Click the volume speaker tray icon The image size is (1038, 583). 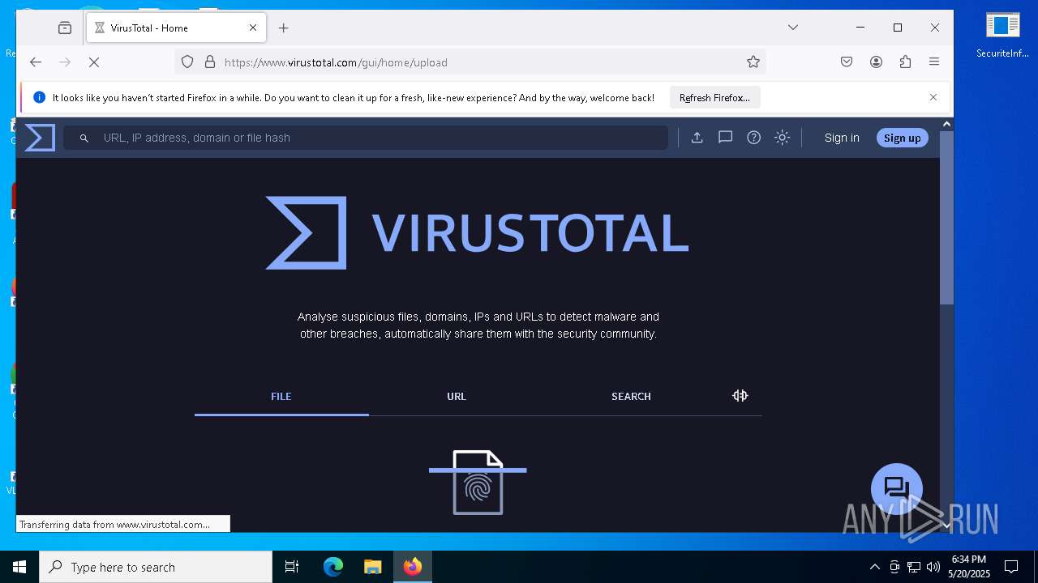[x=933, y=567]
